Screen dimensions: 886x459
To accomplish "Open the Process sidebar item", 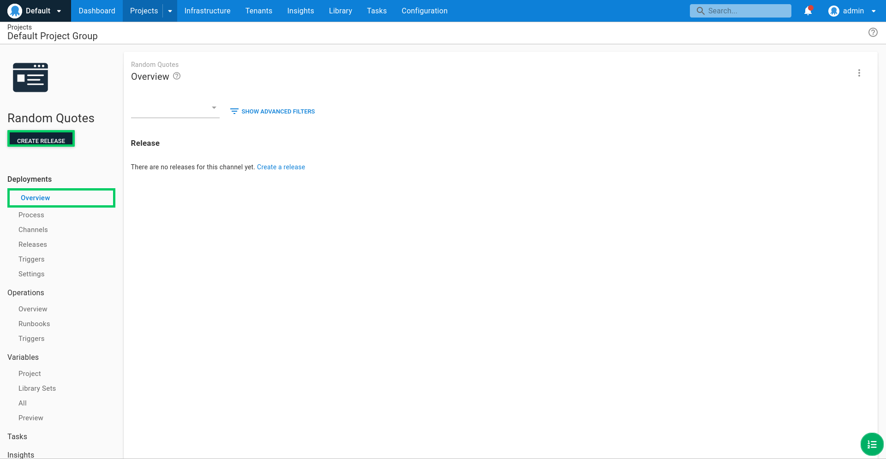I will point(31,215).
